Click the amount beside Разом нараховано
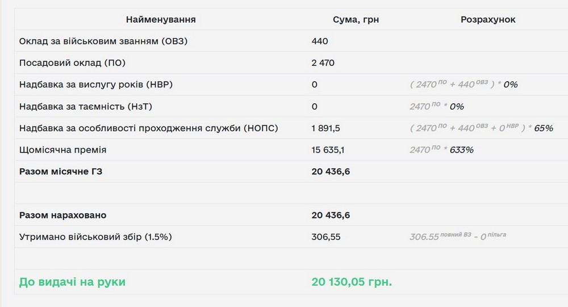This screenshot has width=568, height=307. point(331,215)
